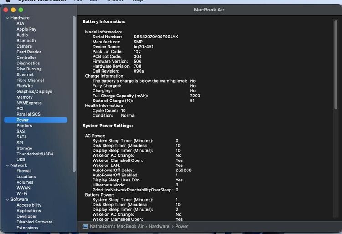Open the File menu

click(x=78, y=1)
